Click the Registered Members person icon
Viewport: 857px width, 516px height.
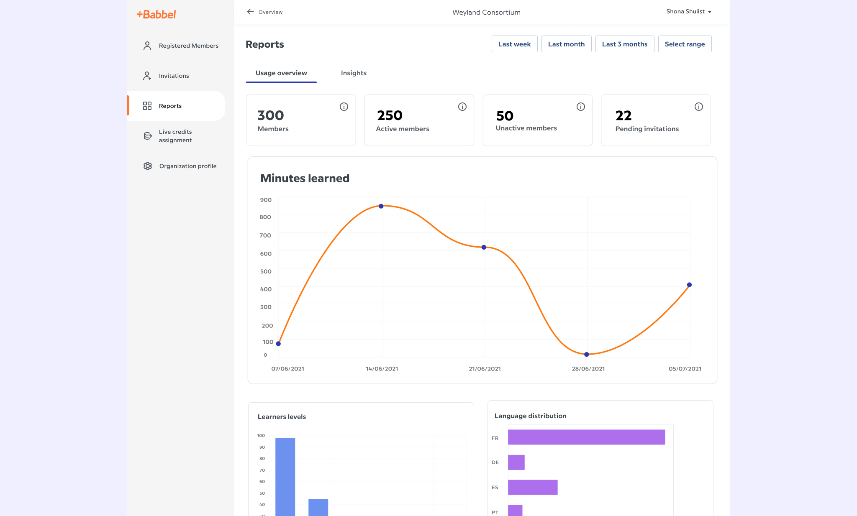pyautogui.click(x=147, y=46)
